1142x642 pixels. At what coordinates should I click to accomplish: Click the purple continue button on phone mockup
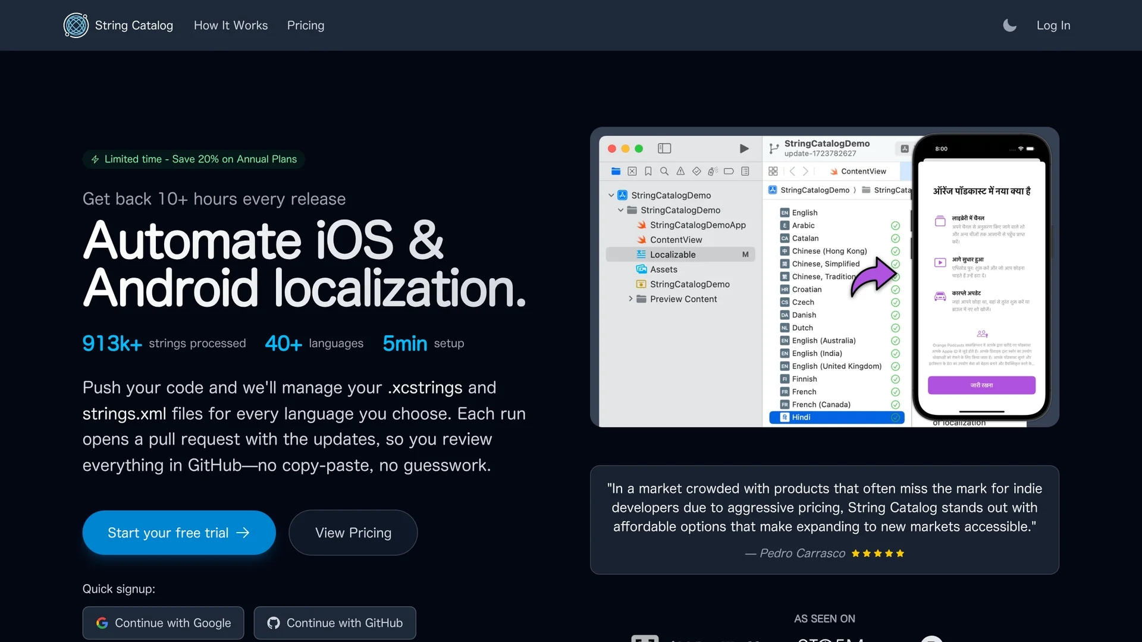[x=981, y=385]
